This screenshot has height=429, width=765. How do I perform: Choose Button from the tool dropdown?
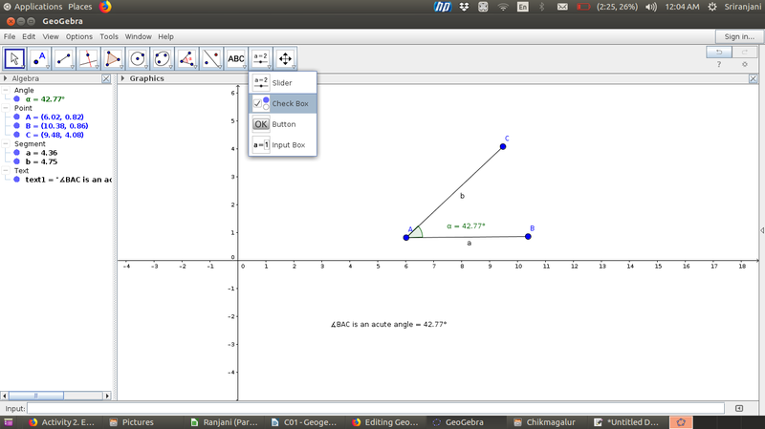(x=282, y=124)
